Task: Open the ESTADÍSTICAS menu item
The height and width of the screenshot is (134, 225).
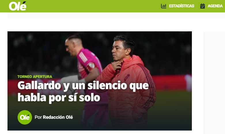Action: [181, 6]
